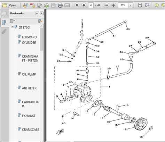Open the AIR FILTER bookmark
This screenshot has height=142, width=165.
(x=29, y=88)
